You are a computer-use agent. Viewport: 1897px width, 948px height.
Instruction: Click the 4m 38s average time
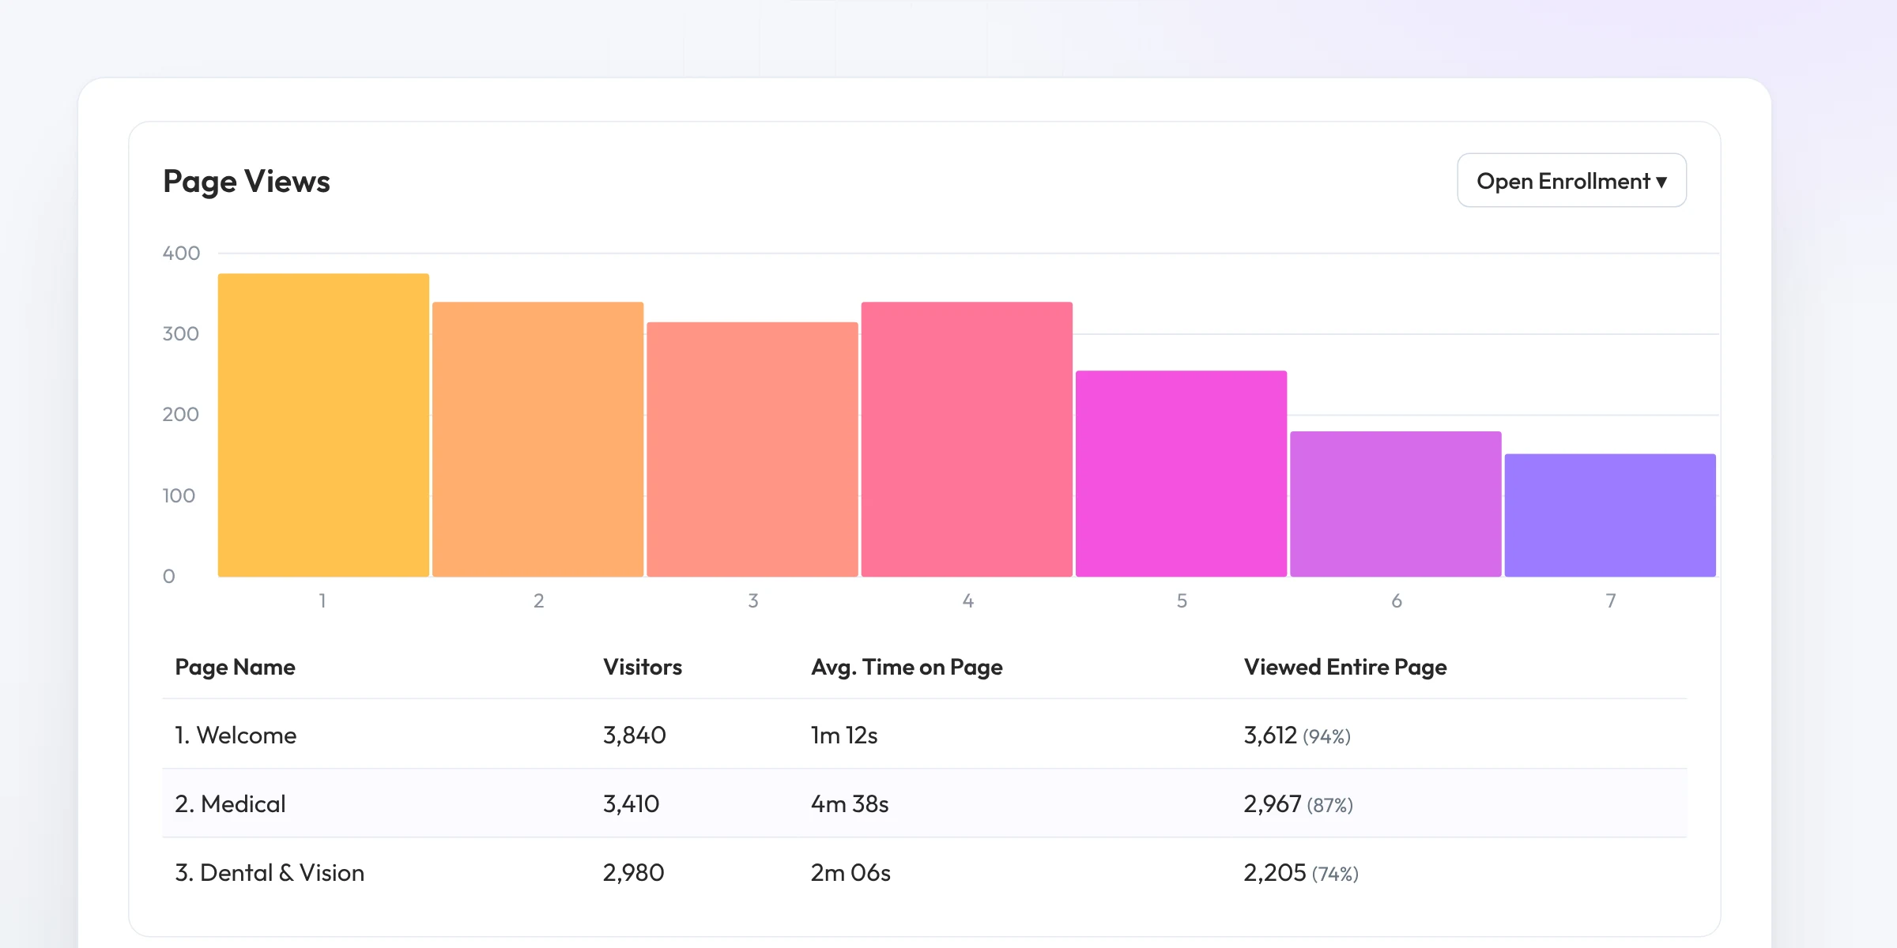click(x=850, y=804)
